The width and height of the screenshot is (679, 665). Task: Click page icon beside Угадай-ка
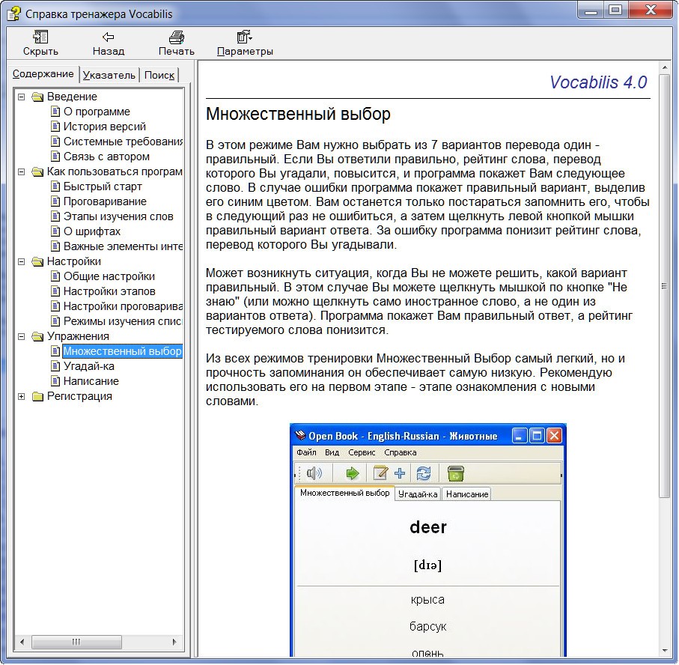(55, 366)
